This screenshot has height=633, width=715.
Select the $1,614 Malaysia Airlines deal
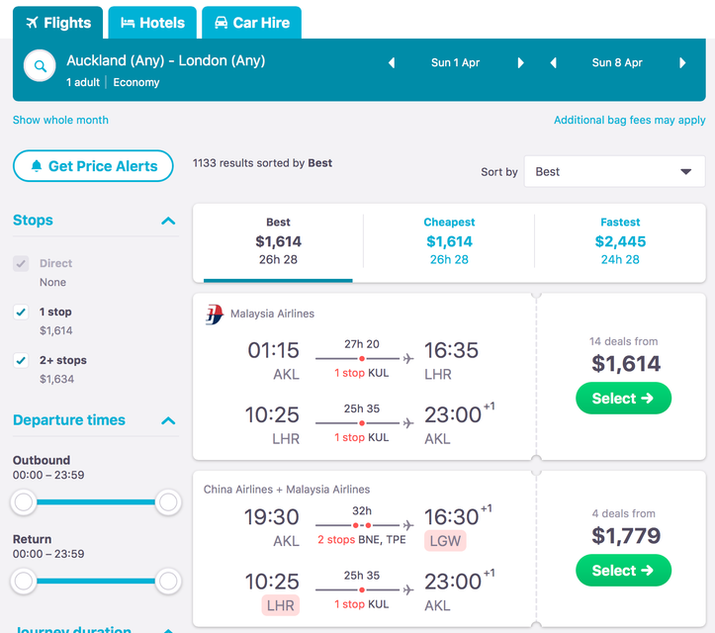[x=623, y=399]
